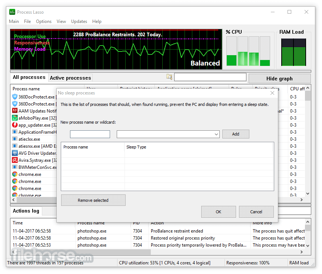
Task: Click the Actions log scroll-down arrow
Action: pyautogui.click(x=308, y=246)
